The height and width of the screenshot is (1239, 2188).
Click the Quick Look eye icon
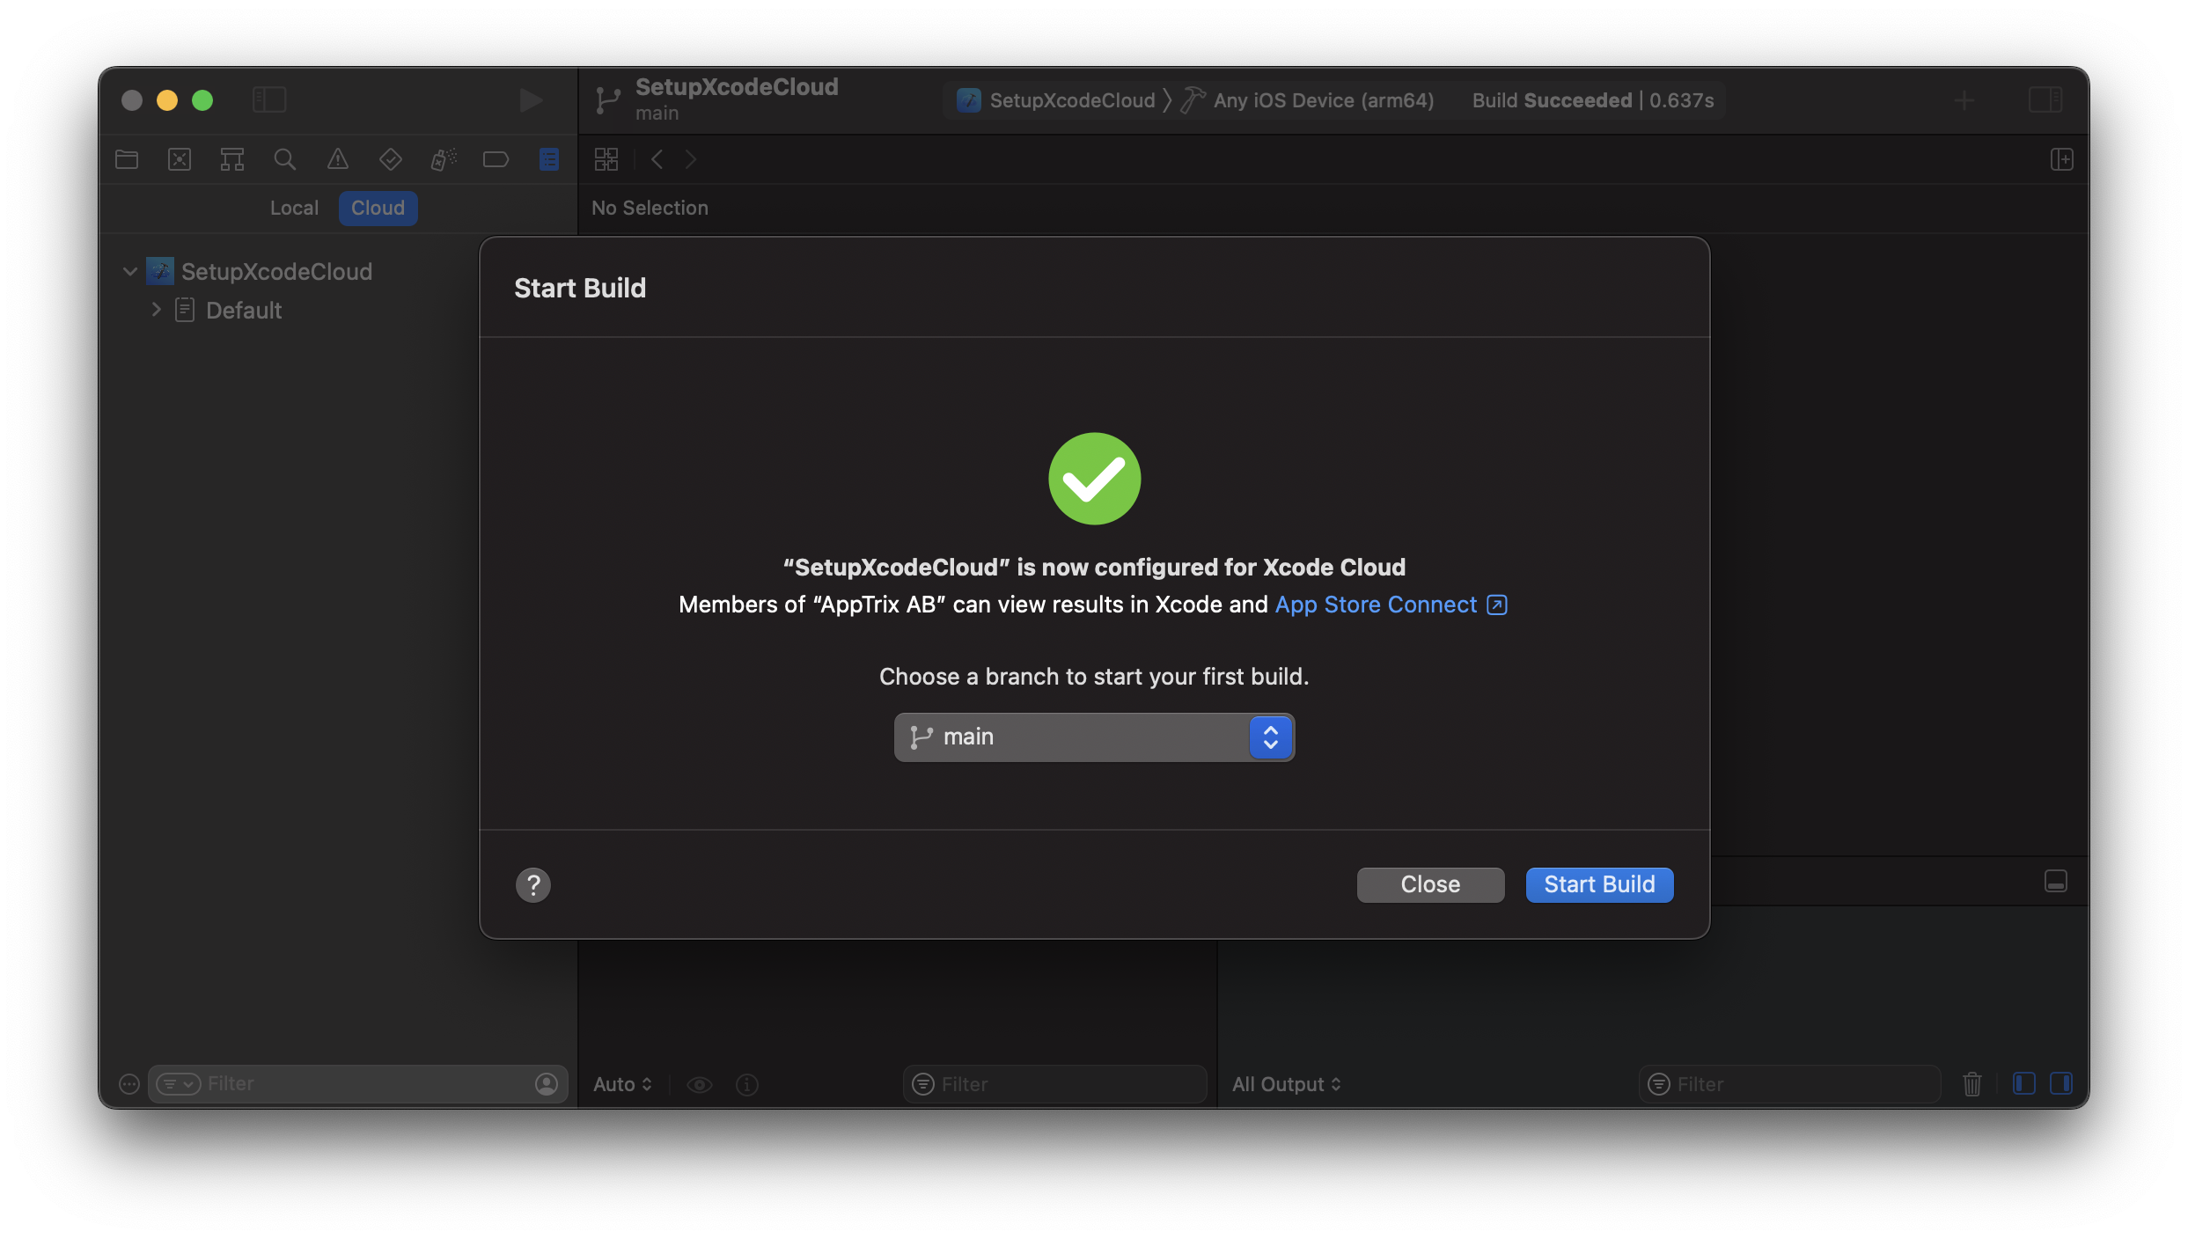[x=700, y=1084]
